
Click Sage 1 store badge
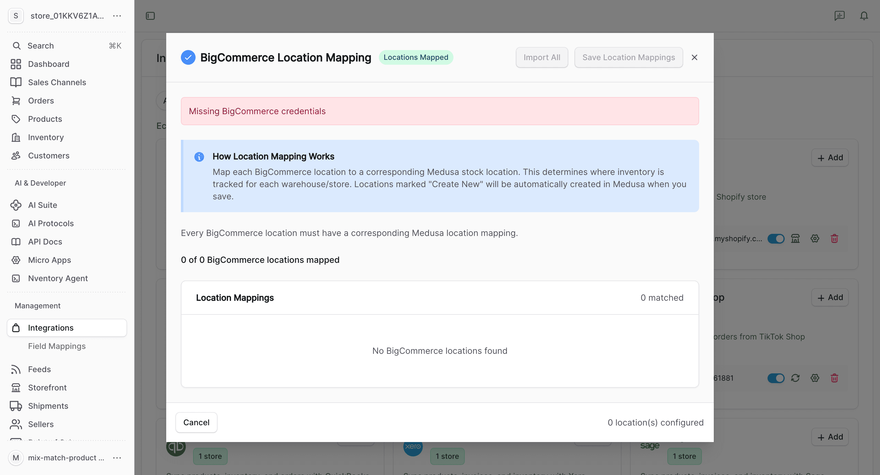684,456
